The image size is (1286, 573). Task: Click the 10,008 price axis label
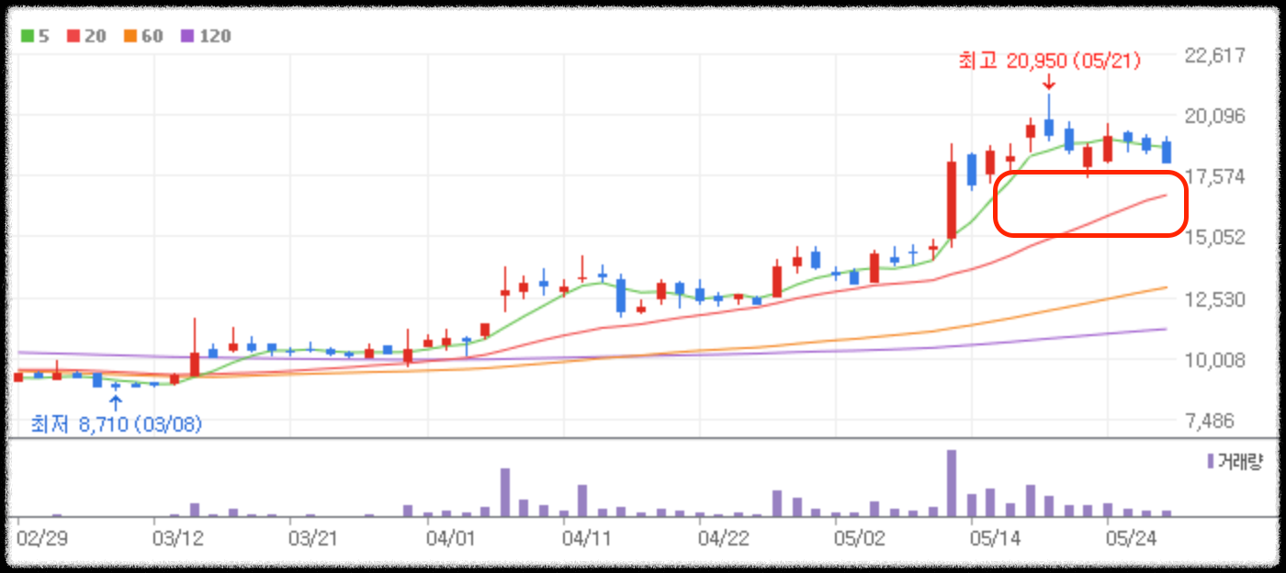pos(1216,360)
